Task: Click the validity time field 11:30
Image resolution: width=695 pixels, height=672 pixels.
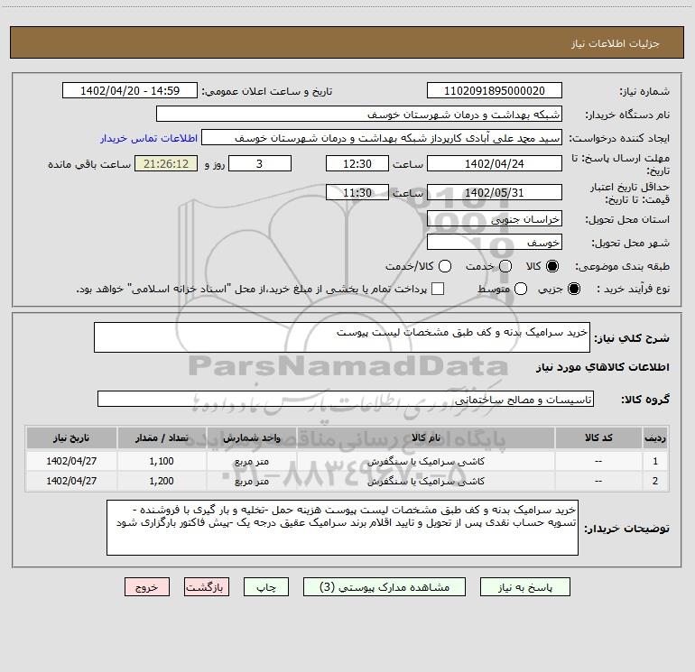Action: pos(357,192)
